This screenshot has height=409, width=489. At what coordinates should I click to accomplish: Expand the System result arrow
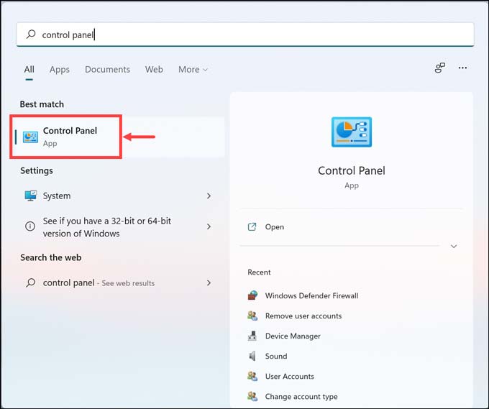pos(209,196)
